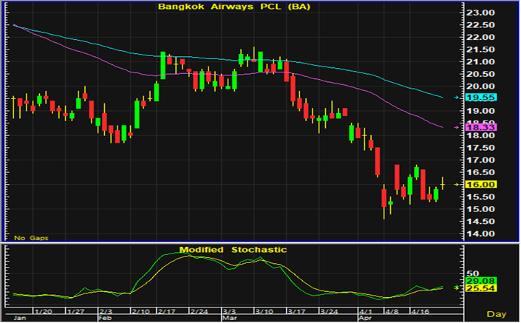Image resolution: width=521 pixels, height=323 pixels.
Task: Click the 22.50 price axis label
Action: pos(480,25)
